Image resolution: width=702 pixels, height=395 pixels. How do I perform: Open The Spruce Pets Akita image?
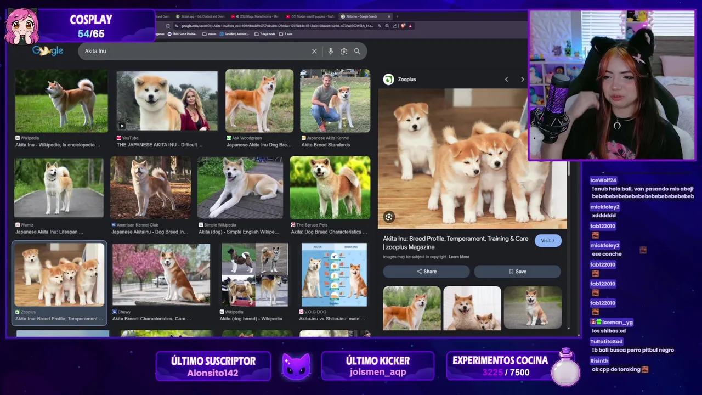click(x=330, y=188)
